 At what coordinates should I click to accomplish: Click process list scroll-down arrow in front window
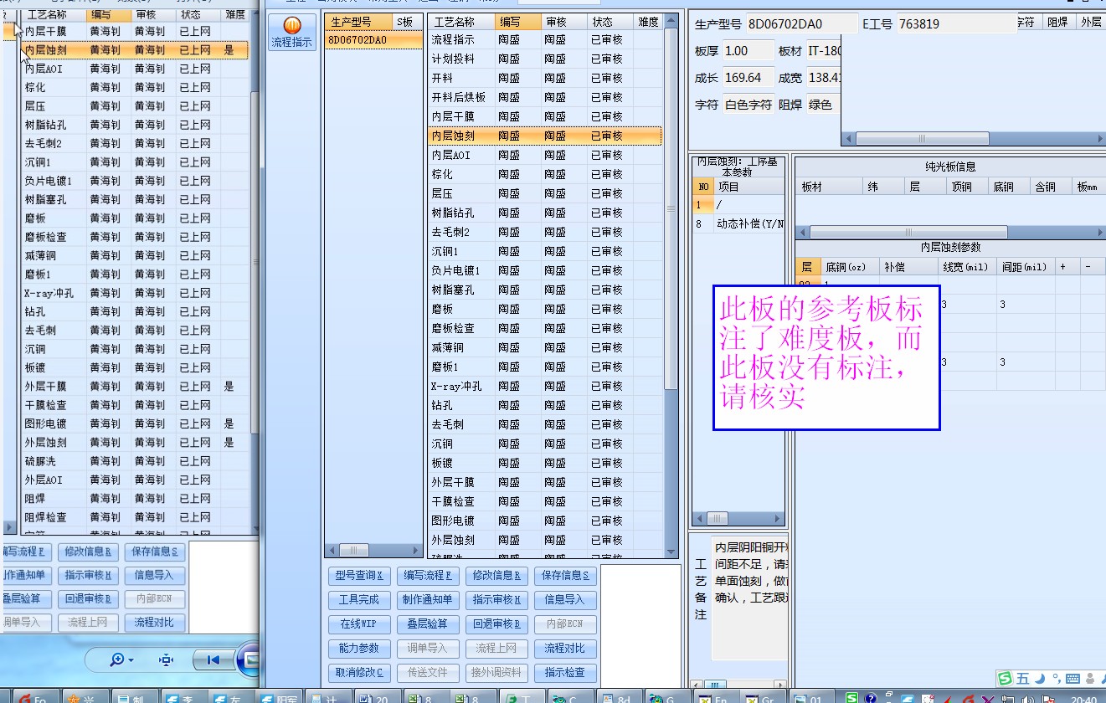tap(671, 552)
